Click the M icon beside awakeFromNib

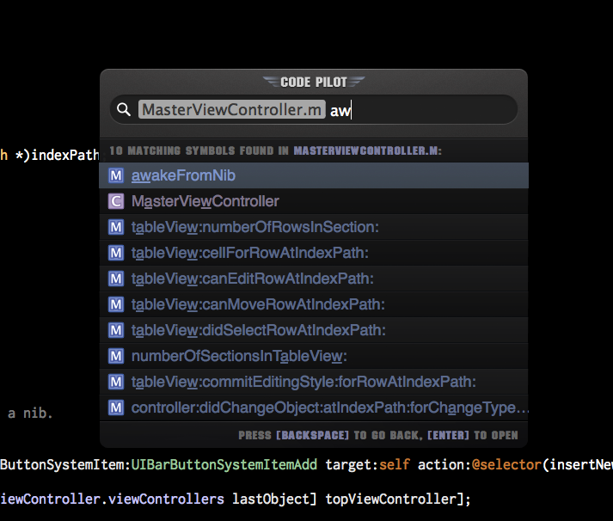click(x=116, y=175)
